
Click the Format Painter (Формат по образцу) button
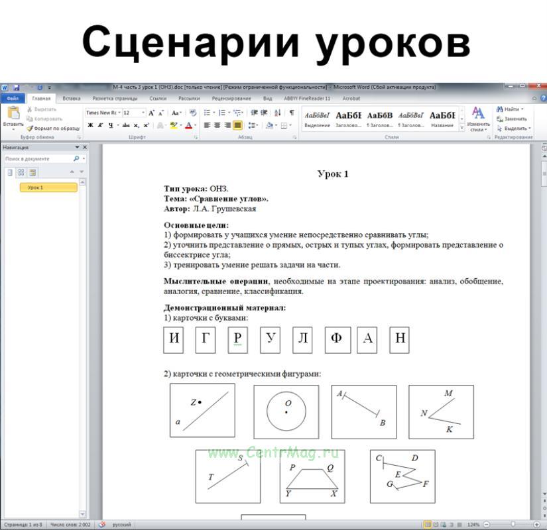pyautogui.click(x=54, y=129)
